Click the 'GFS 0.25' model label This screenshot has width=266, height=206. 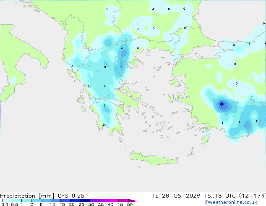(71, 196)
